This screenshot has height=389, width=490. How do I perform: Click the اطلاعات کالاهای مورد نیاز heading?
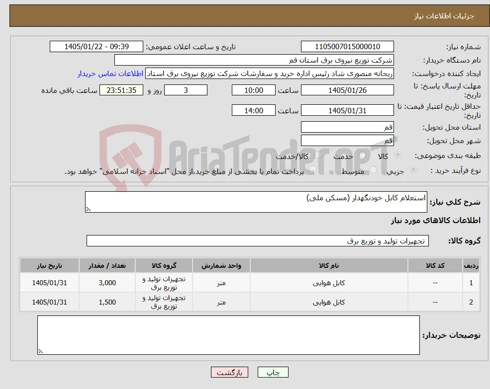pos(435,221)
